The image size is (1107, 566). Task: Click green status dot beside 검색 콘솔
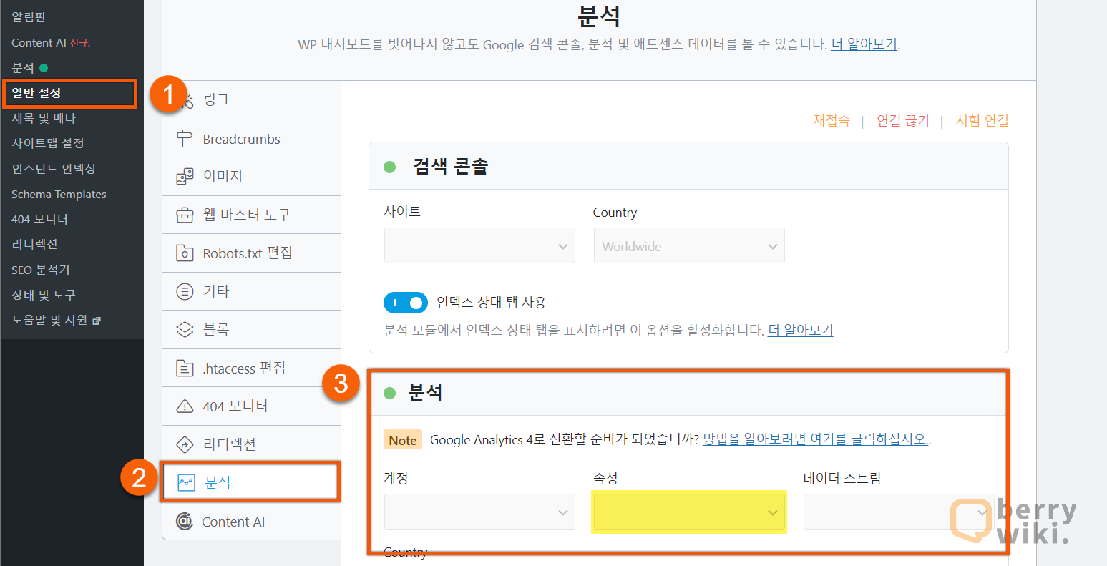pyautogui.click(x=390, y=167)
